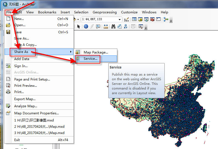The height and width of the screenshot is (149, 218).
Task: Click the Sign In icon in File menu
Action: pos(8,66)
